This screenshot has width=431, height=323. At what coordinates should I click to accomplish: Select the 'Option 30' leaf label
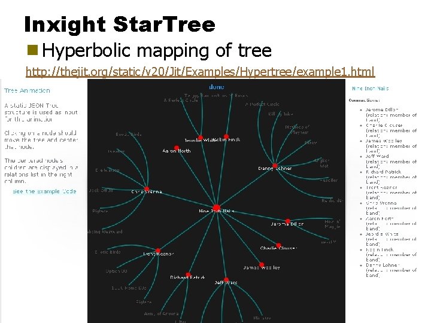117,271
